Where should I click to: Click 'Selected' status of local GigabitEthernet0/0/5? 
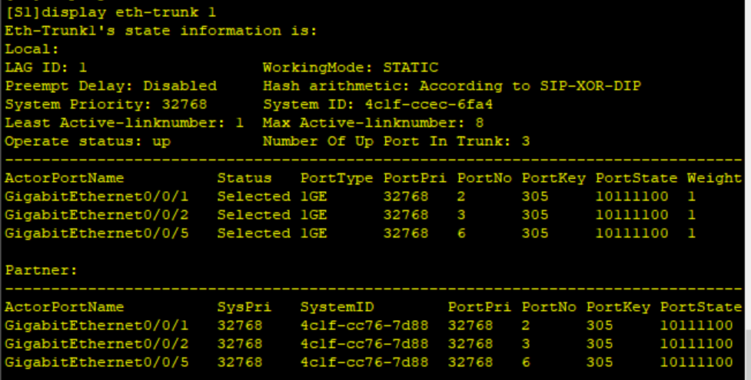pos(254,233)
